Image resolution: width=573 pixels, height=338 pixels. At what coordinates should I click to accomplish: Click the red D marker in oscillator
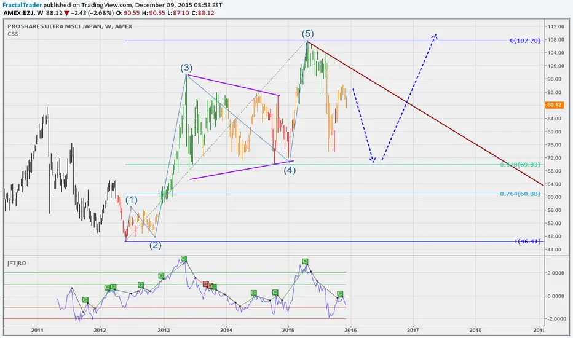click(x=206, y=285)
